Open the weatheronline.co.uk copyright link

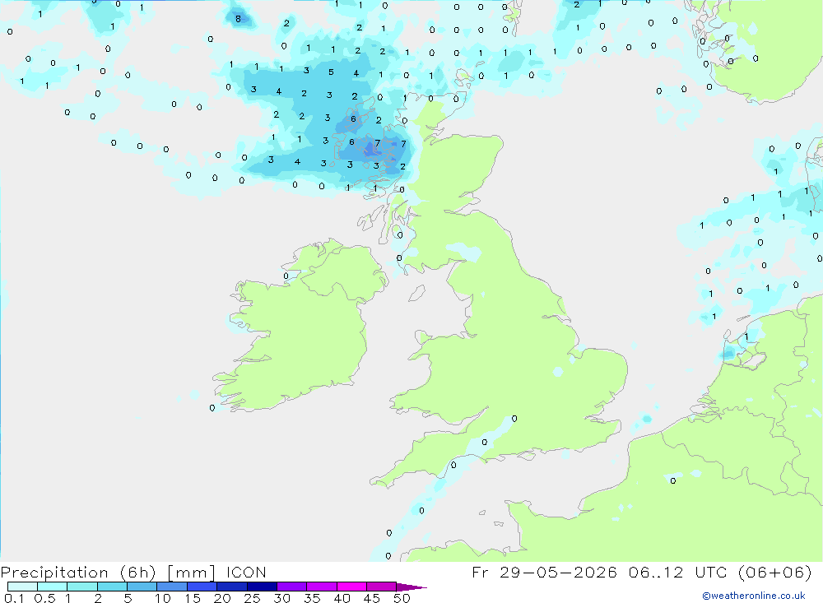click(754, 596)
